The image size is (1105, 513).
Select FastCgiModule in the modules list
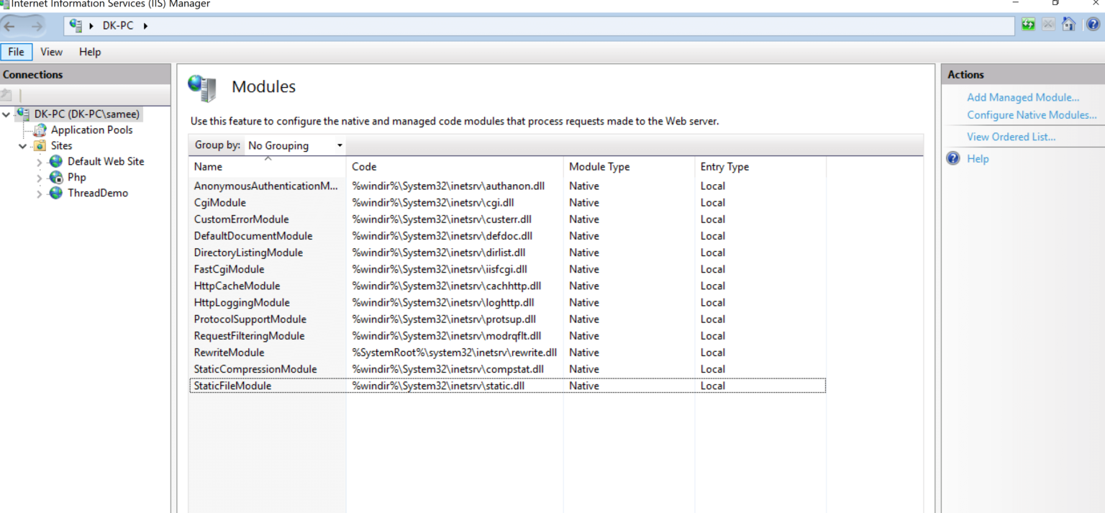point(229,269)
